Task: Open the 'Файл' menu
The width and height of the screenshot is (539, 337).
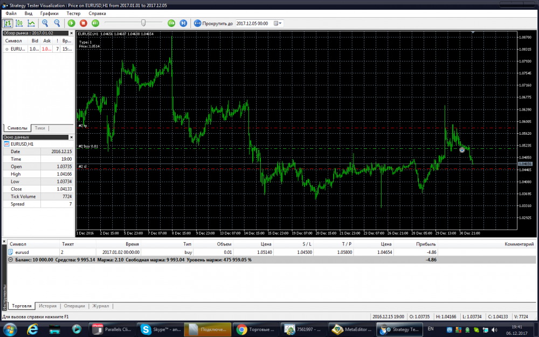Action: [x=11, y=13]
